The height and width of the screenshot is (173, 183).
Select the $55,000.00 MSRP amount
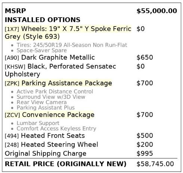pyautogui.click(x=157, y=11)
